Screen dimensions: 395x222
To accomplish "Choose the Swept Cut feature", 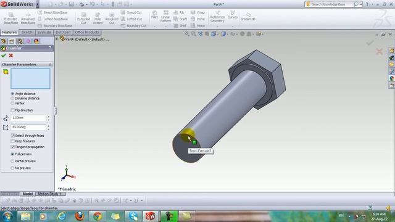I will [131, 12].
